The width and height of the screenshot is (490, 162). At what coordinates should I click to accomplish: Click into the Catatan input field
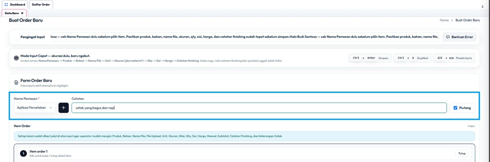(x=259, y=108)
